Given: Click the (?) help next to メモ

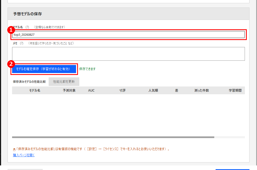Looking at the screenshot, I should (22, 43).
